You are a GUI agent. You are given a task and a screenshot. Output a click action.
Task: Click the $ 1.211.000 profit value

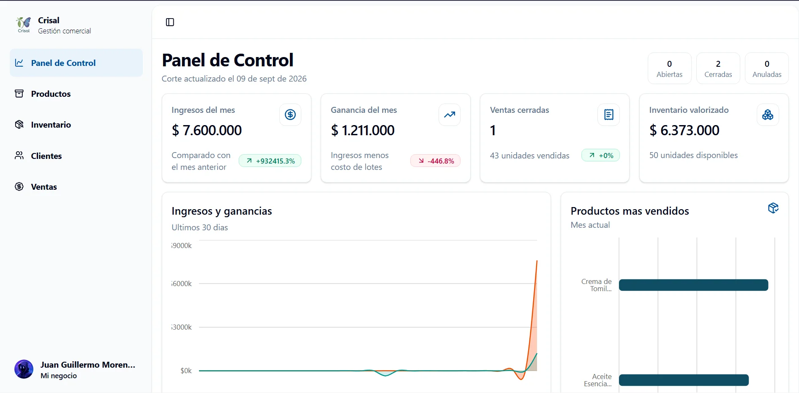point(363,130)
